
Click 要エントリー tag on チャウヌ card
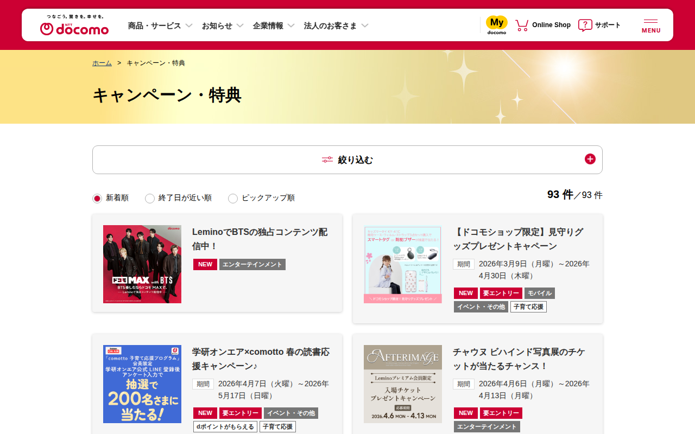click(x=501, y=413)
